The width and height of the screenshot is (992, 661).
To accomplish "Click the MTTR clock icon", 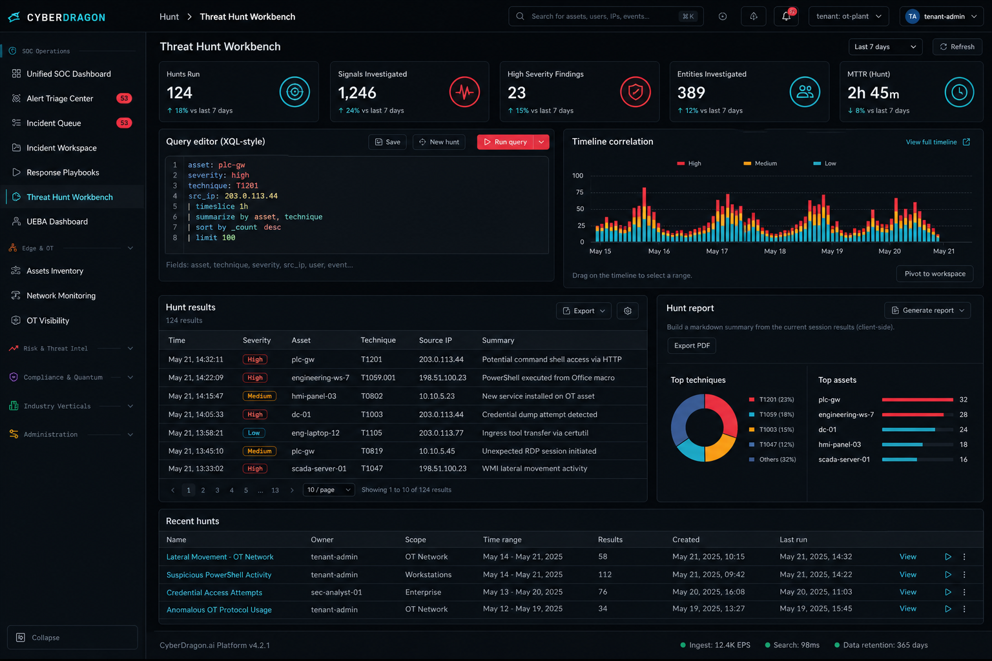I will point(959,92).
